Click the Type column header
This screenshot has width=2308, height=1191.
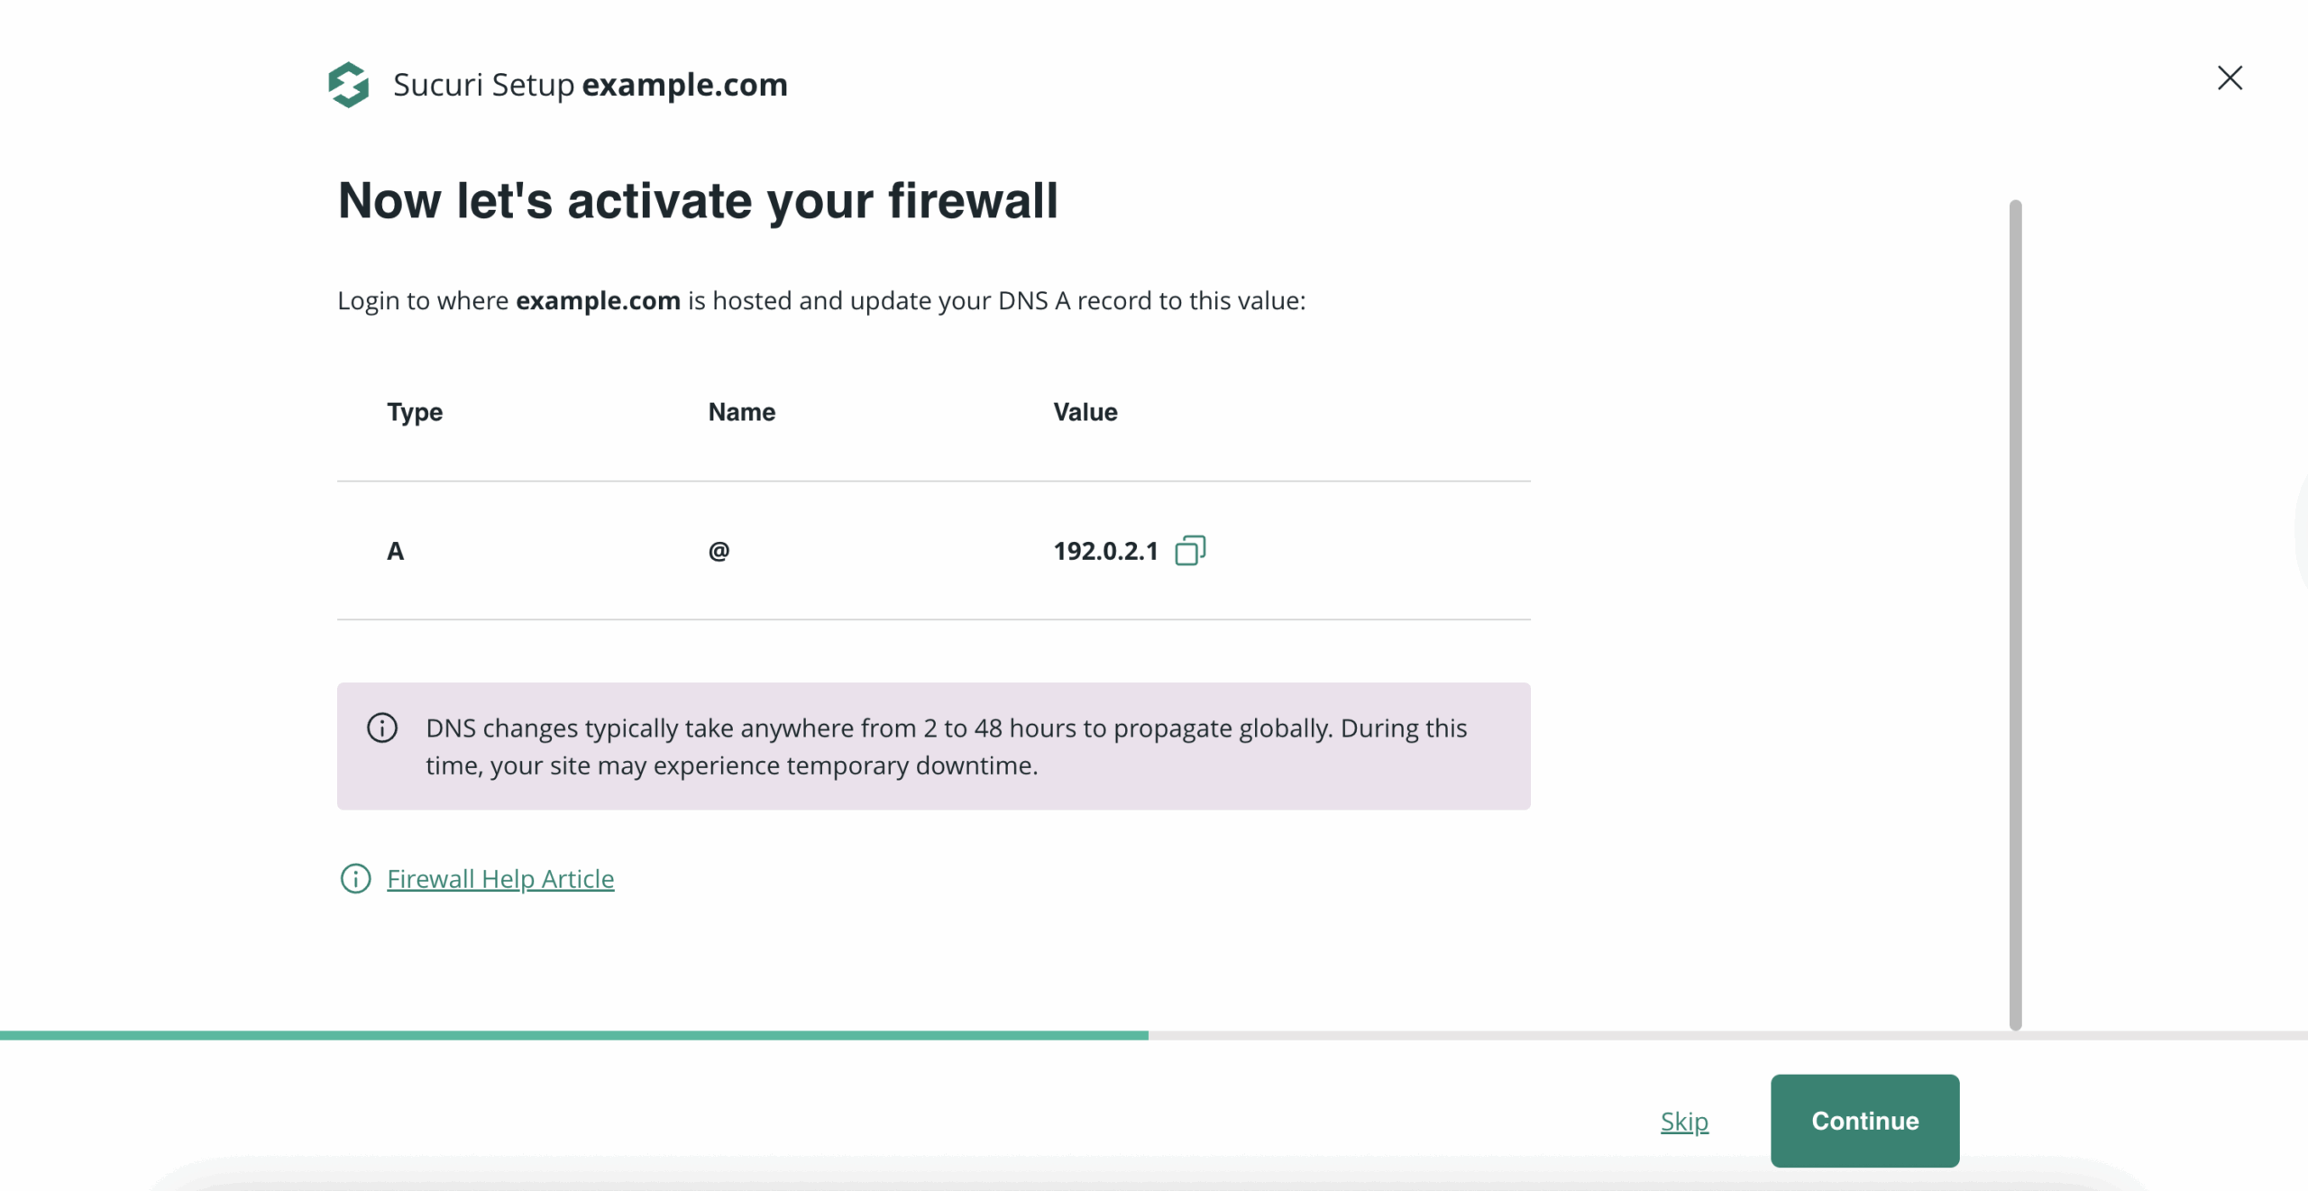coord(414,412)
